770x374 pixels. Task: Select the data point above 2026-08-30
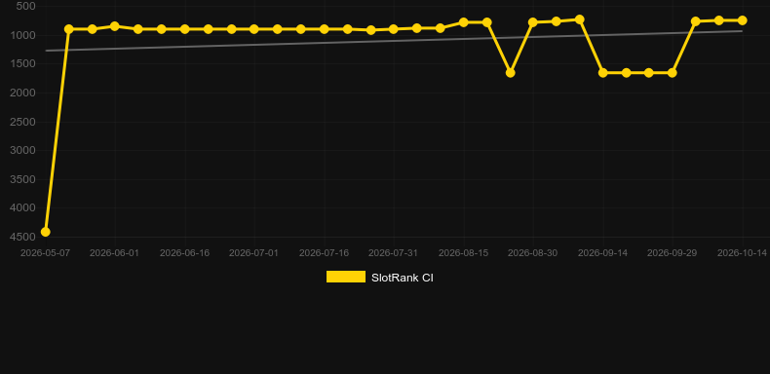pyautogui.click(x=533, y=22)
